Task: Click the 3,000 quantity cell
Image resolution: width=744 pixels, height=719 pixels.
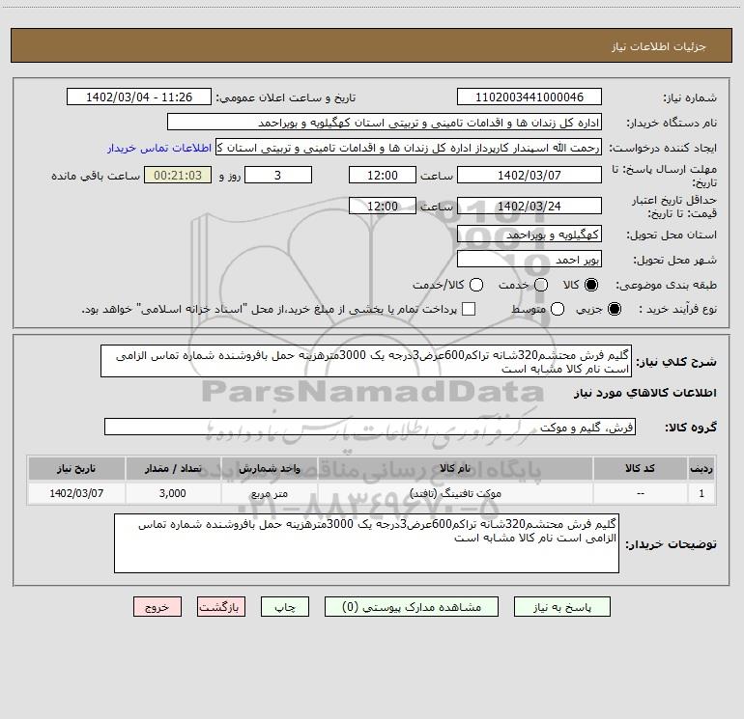Action: [173, 493]
